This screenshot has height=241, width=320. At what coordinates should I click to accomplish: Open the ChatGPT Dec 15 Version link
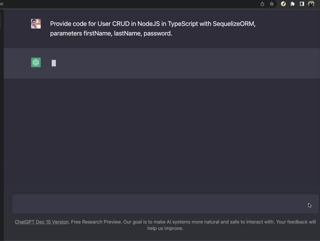point(42,222)
